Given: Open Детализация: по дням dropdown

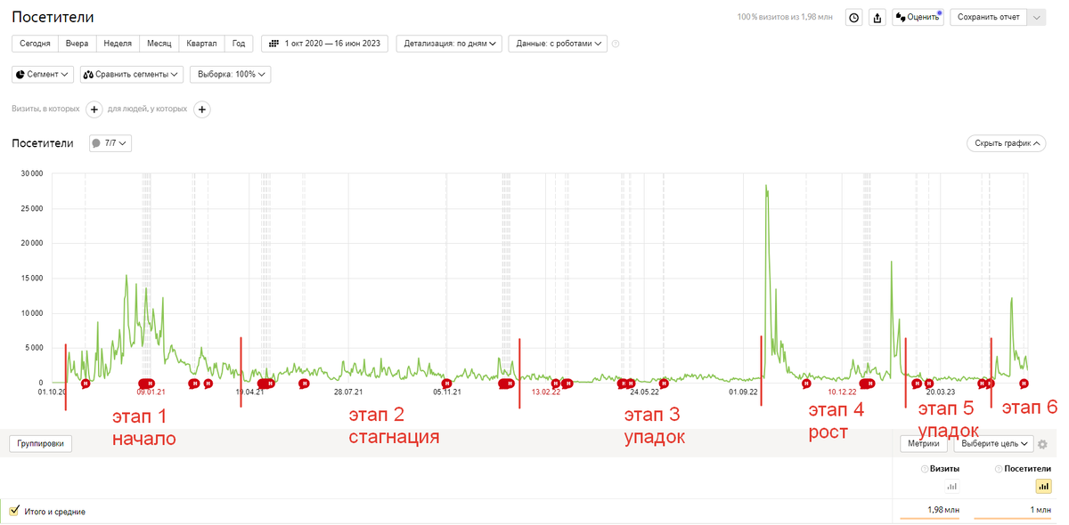Looking at the screenshot, I should point(449,44).
